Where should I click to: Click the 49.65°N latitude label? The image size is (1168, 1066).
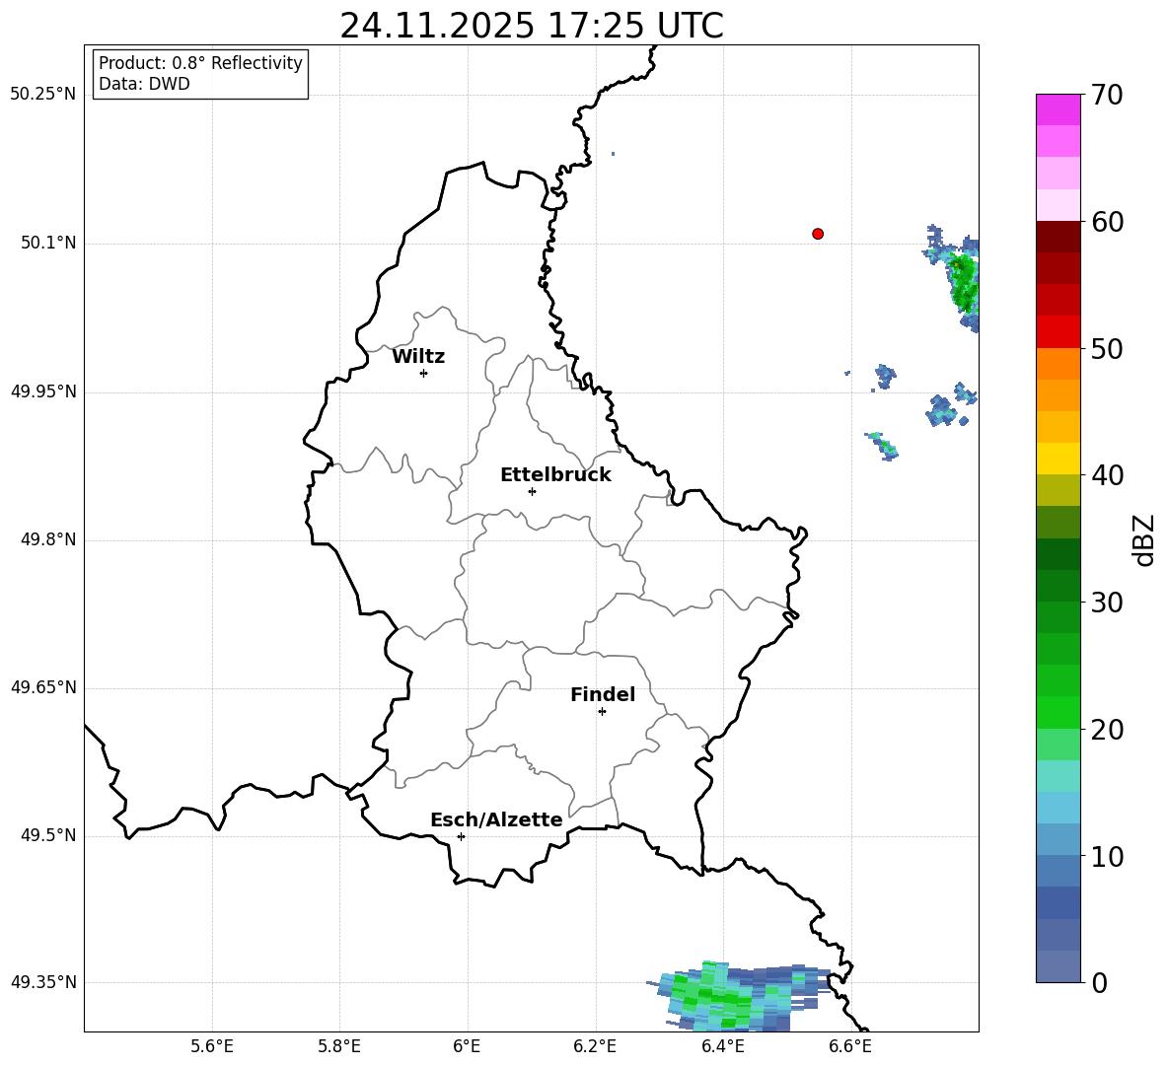click(x=43, y=687)
